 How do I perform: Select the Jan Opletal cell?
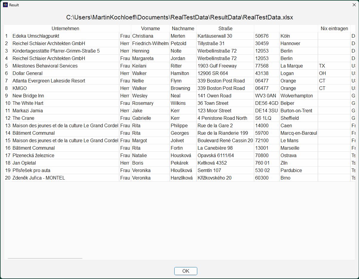[x=65, y=163]
